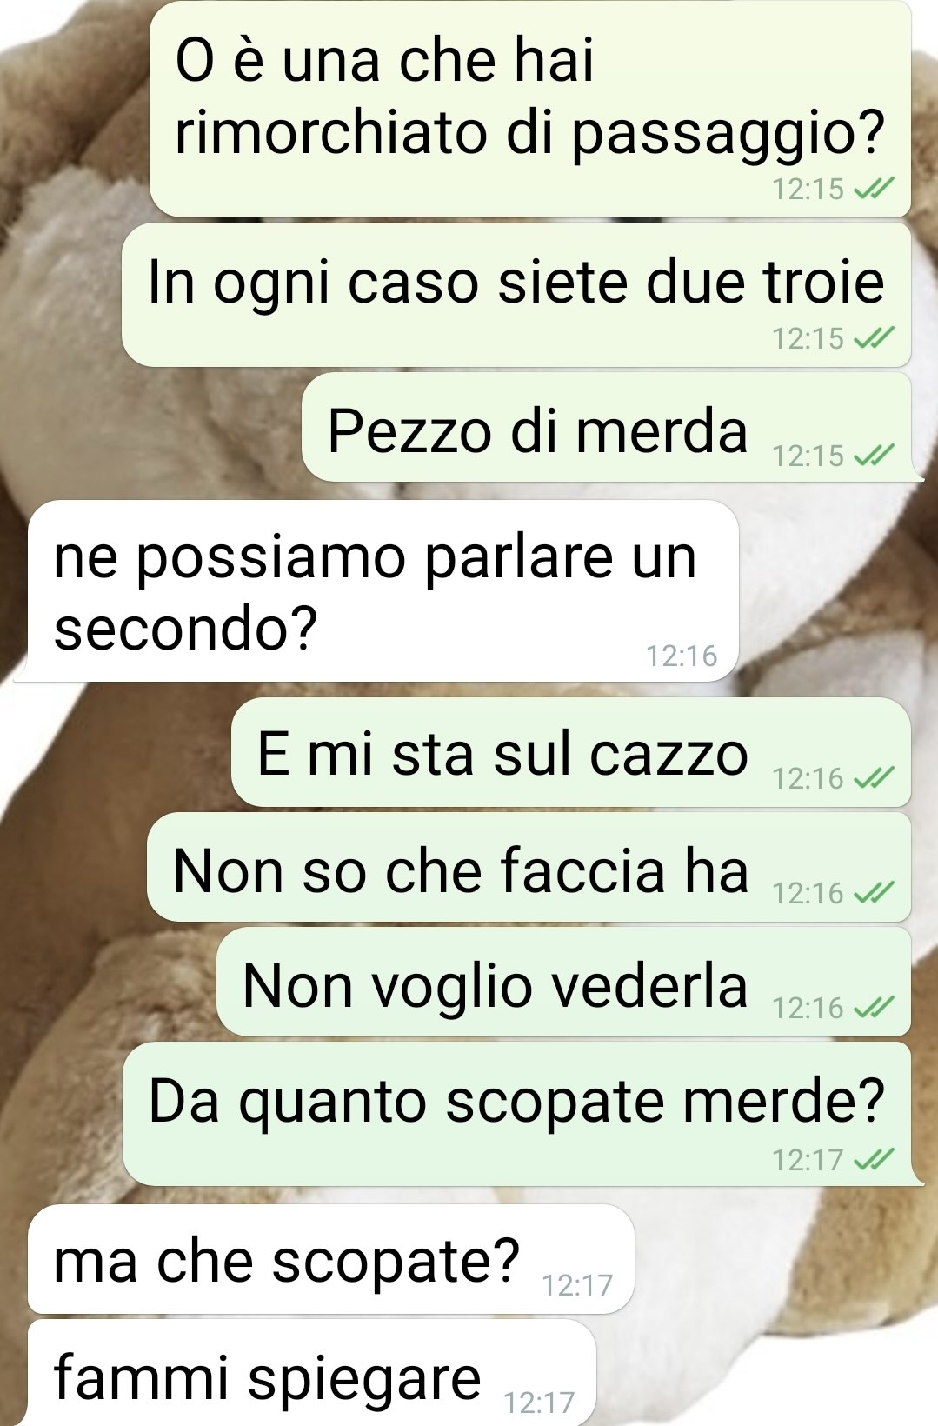Tap the 12:16 timestamp on 'ne possiamo parlare'

coord(682,656)
